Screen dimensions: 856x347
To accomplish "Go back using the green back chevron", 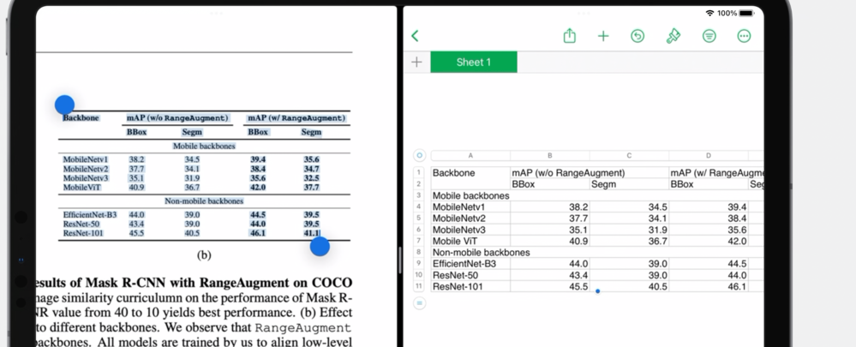I will 415,36.
